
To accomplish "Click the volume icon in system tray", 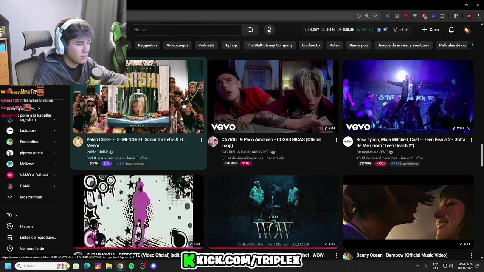I will (x=451, y=266).
